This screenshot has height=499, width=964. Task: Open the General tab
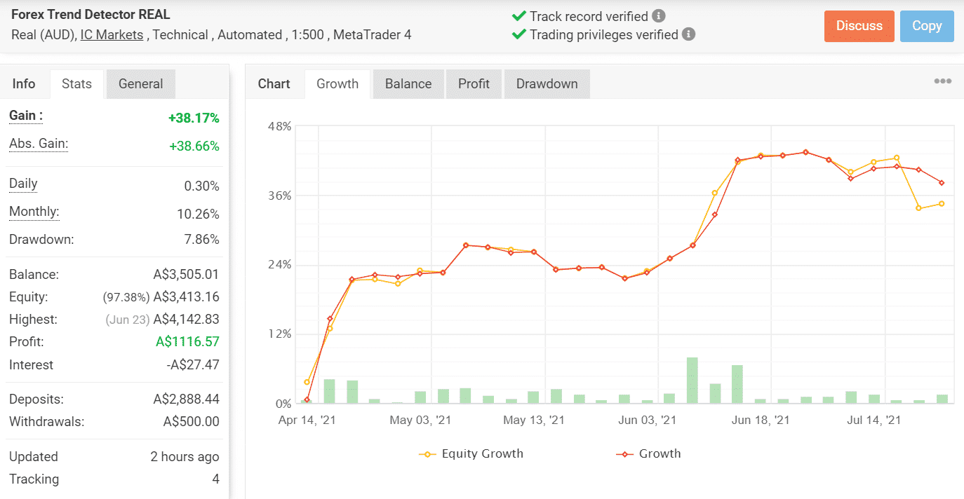[140, 83]
